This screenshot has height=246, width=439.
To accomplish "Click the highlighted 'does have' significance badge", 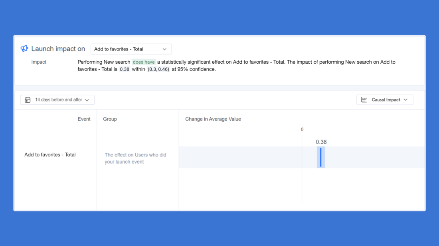I will 144,62.
